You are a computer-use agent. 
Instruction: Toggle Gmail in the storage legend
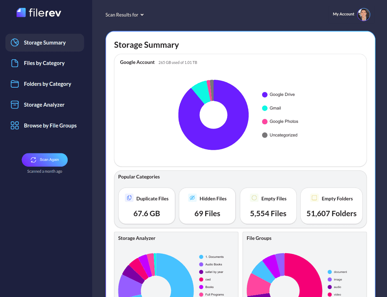tap(271, 108)
